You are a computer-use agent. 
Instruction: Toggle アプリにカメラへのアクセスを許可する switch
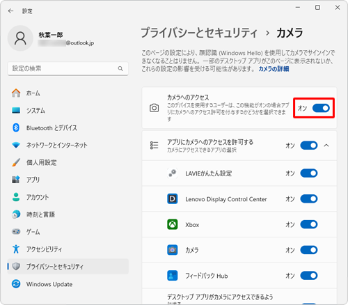[x=309, y=146]
